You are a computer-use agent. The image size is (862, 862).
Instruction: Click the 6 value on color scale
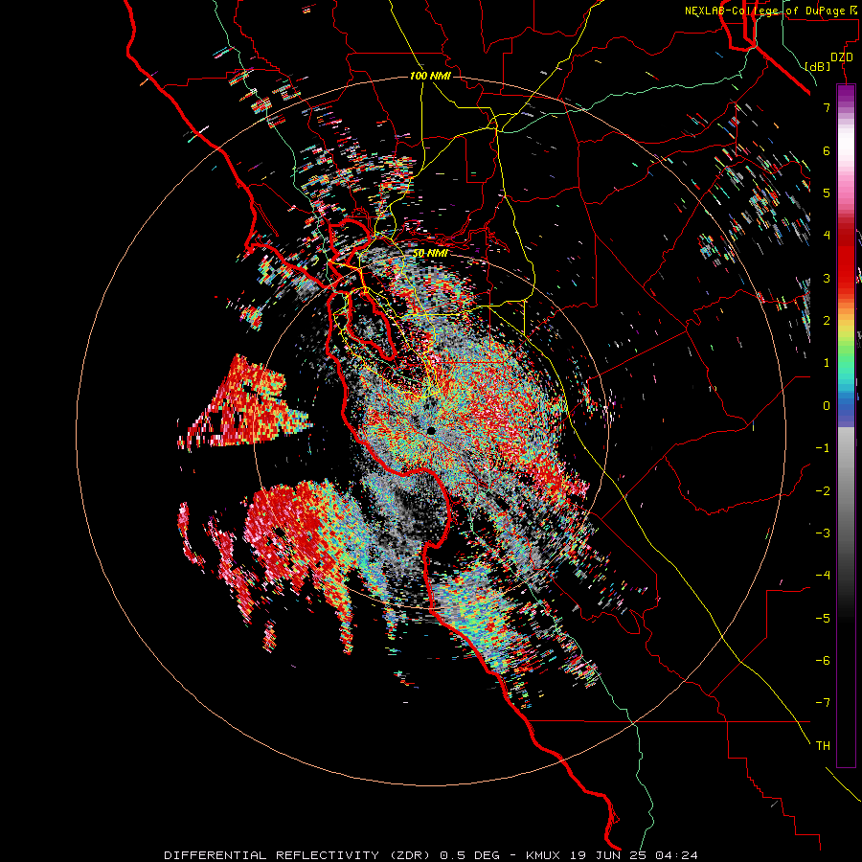827,150
